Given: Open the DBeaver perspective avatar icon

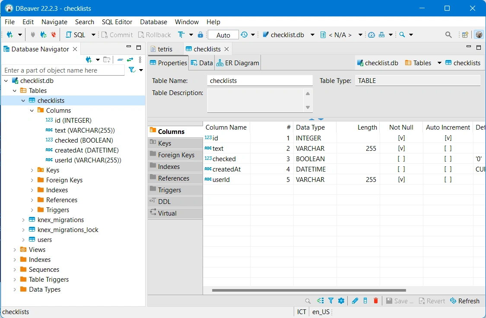Looking at the screenshot, I should click(x=479, y=35).
